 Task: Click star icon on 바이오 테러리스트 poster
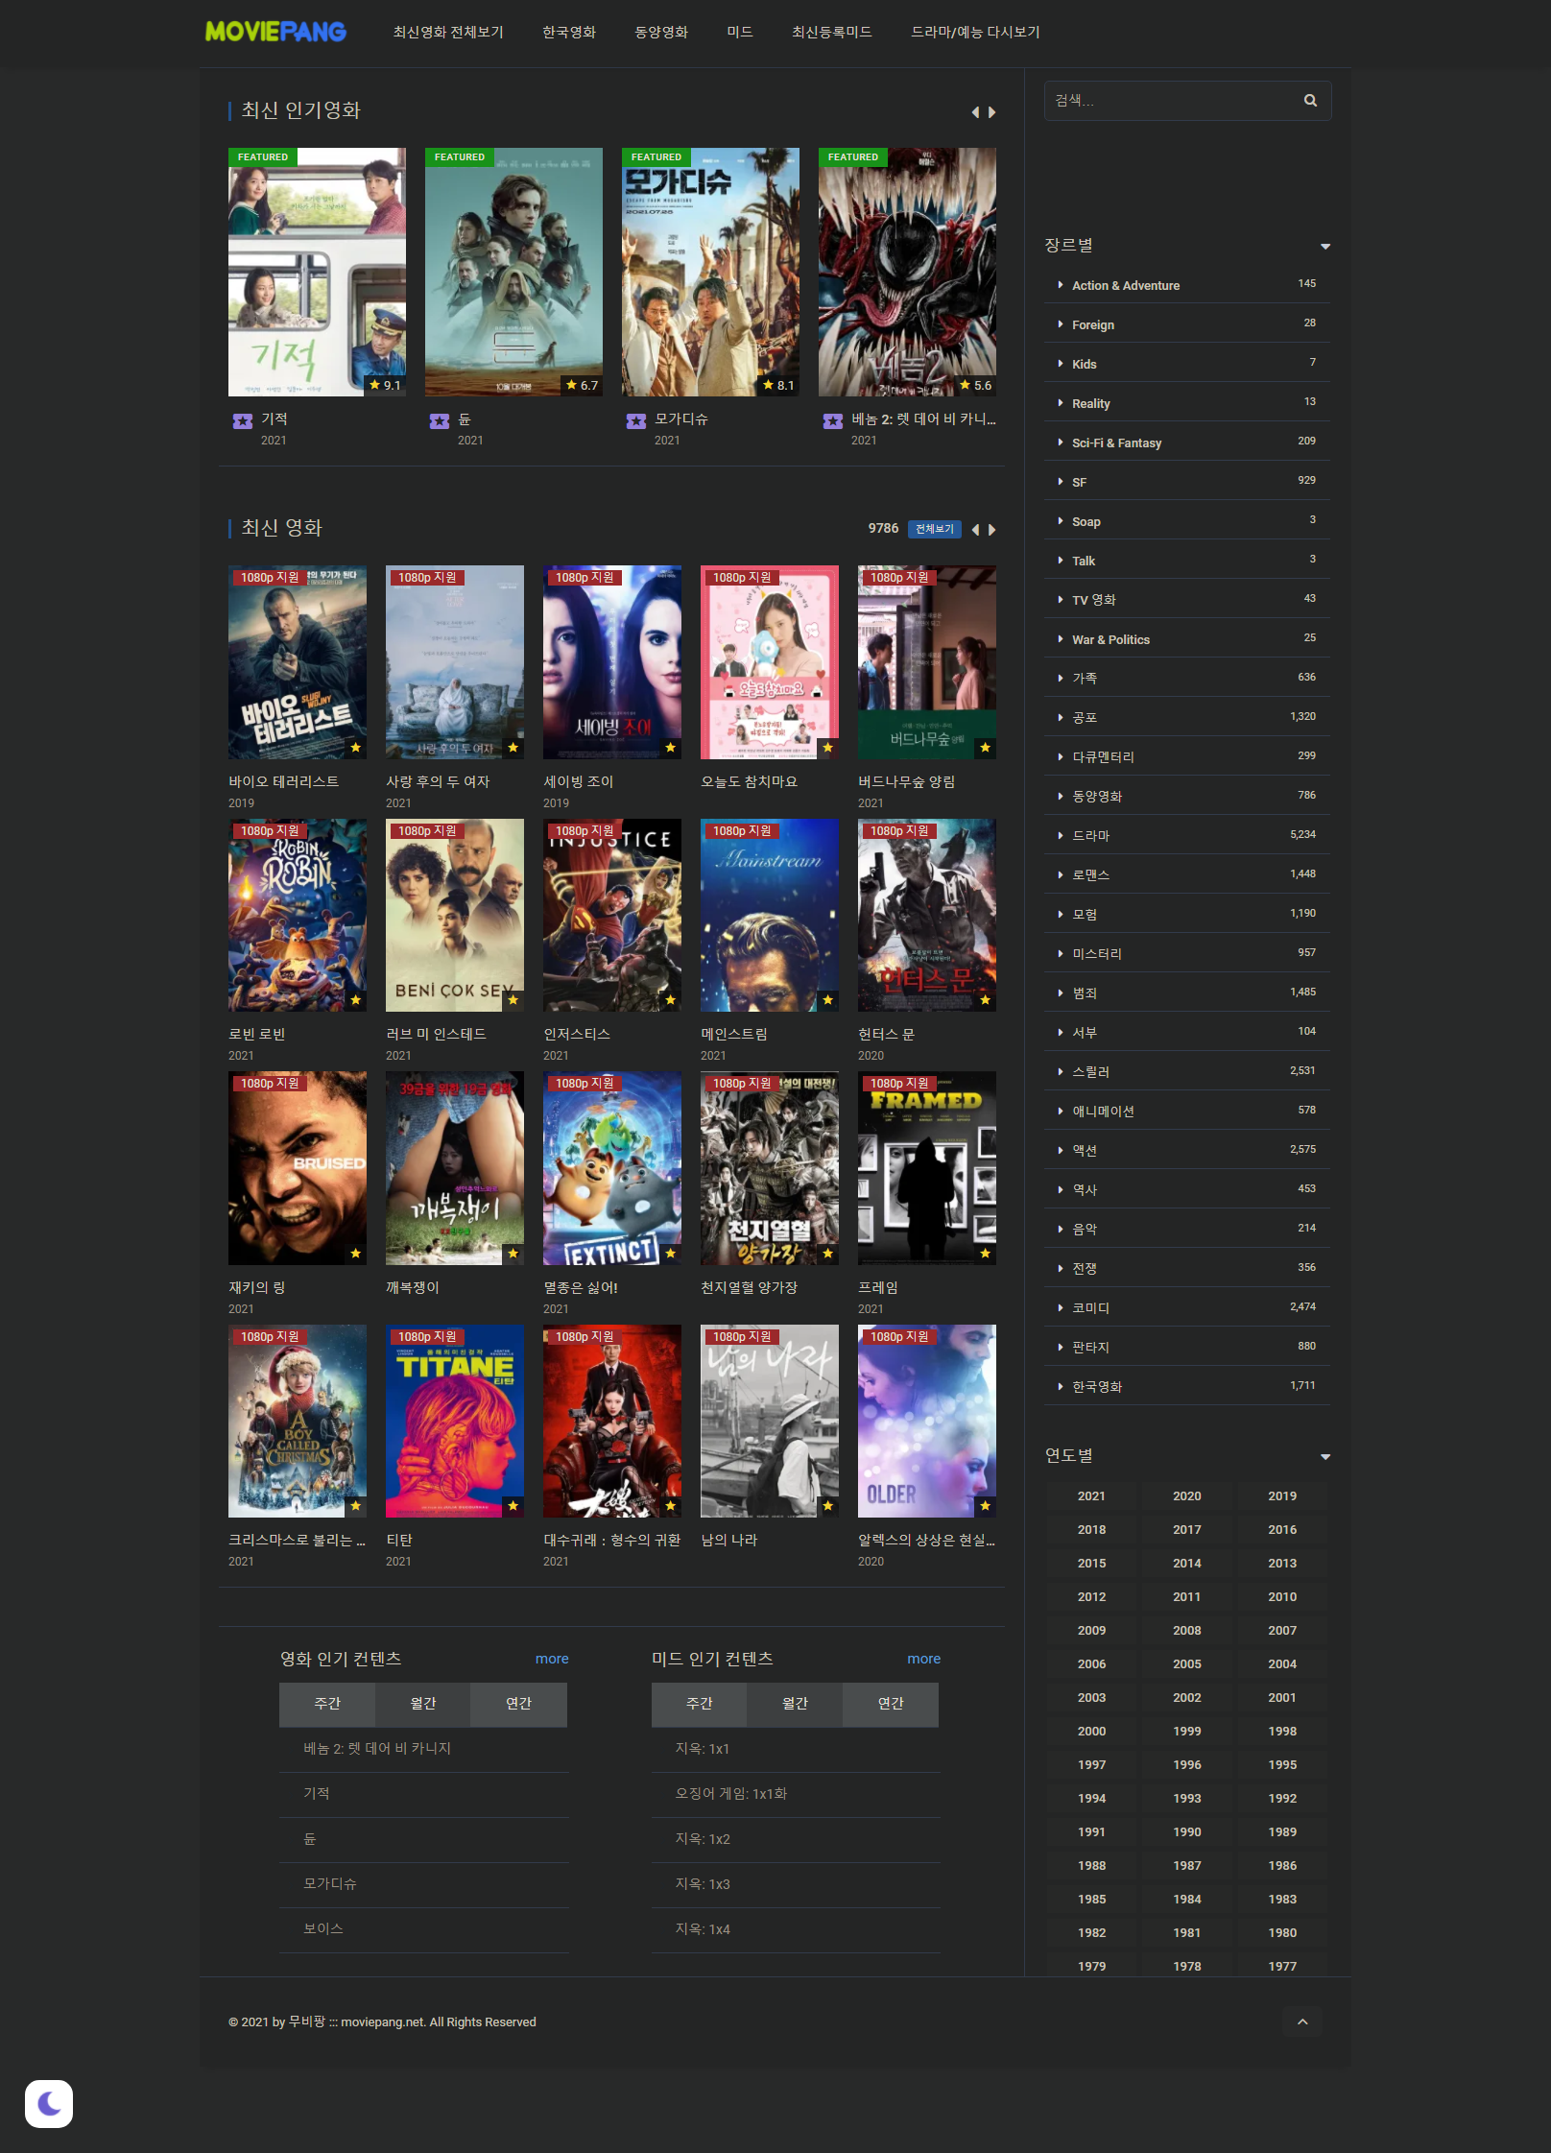[356, 748]
